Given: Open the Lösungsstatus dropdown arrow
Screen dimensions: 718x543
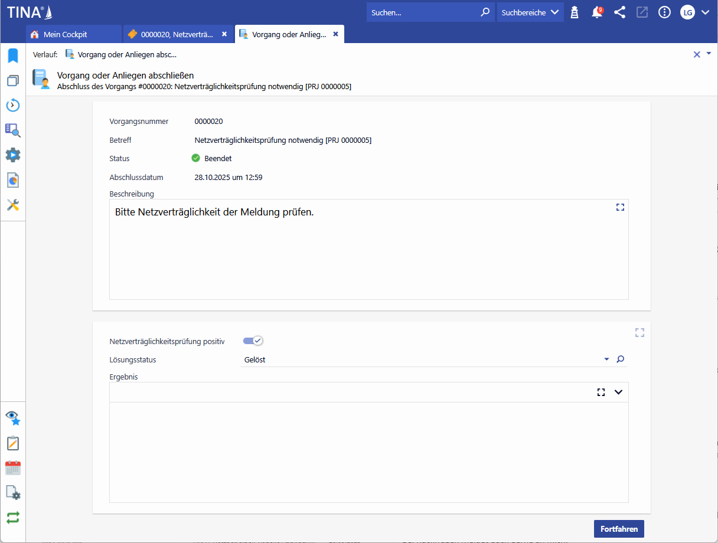Looking at the screenshot, I should (x=606, y=359).
